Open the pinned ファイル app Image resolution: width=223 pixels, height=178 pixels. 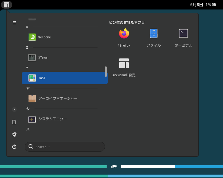pyautogui.click(x=154, y=38)
